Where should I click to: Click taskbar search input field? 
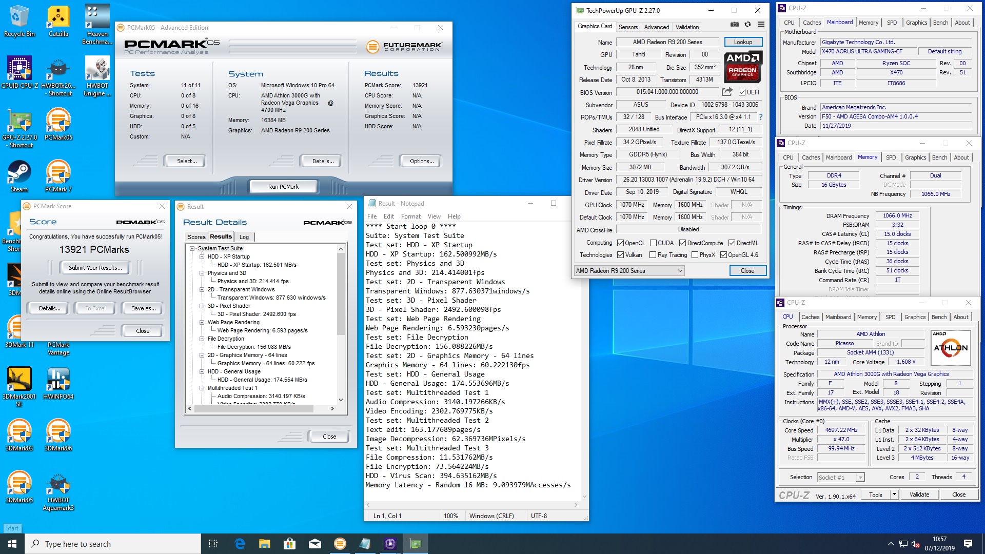[x=113, y=544]
